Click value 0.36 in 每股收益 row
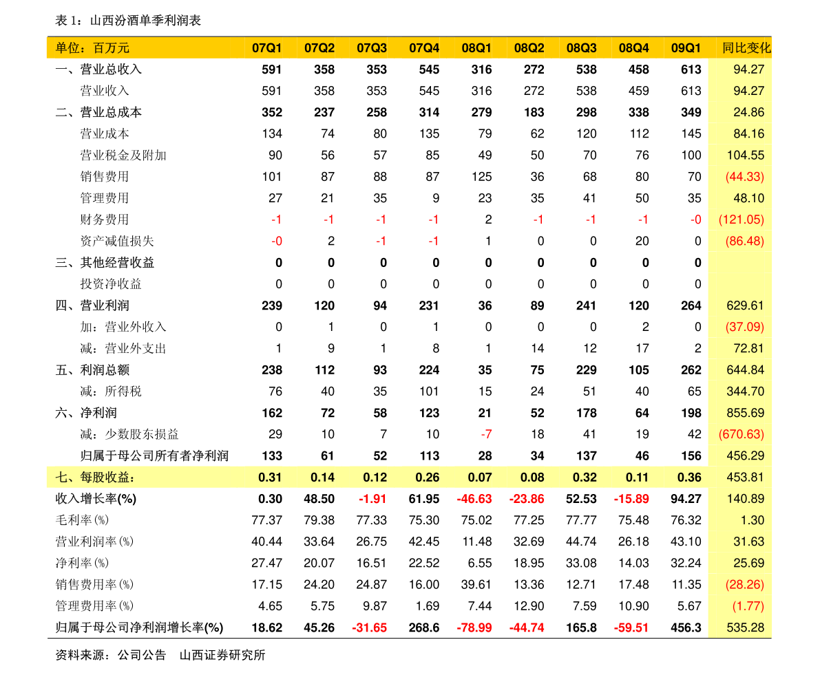 [688, 477]
